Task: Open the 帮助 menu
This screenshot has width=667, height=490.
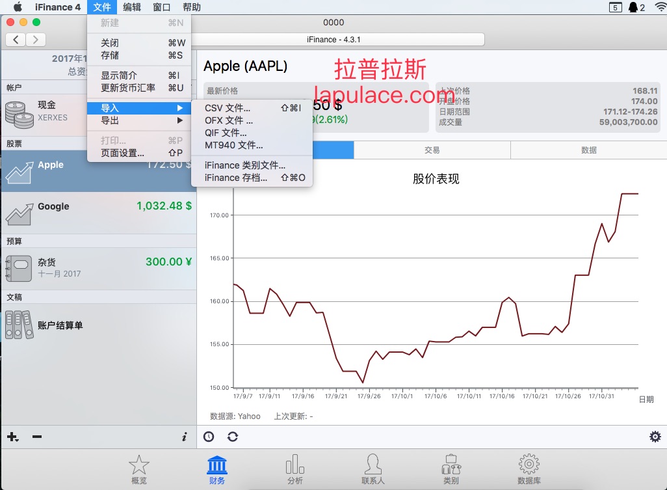Action: 191,7
